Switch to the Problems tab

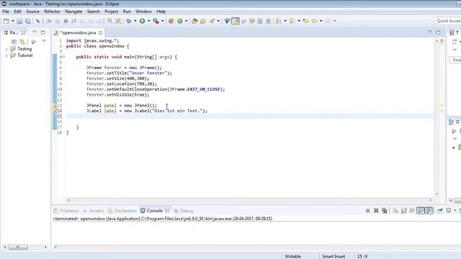pyautogui.click(x=66, y=211)
